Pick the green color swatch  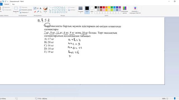pyautogui.click(x=112, y=7)
